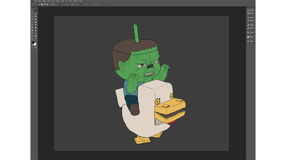This screenshot has height=160, width=286.
Task: Select the Blur tool
Action: click(35, 27)
